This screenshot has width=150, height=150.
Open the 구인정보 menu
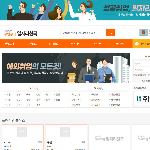[x=32, y=44]
